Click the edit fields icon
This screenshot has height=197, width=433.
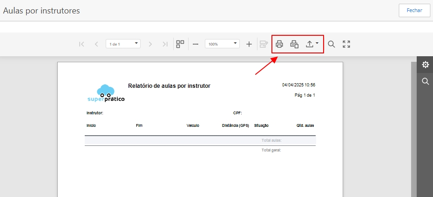coord(264,44)
